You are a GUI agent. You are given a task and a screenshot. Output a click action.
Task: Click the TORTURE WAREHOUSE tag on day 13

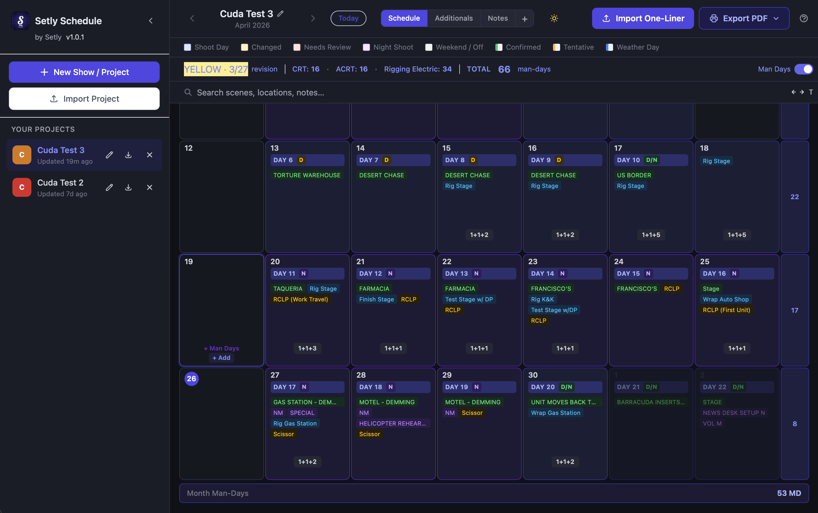[x=307, y=175]
